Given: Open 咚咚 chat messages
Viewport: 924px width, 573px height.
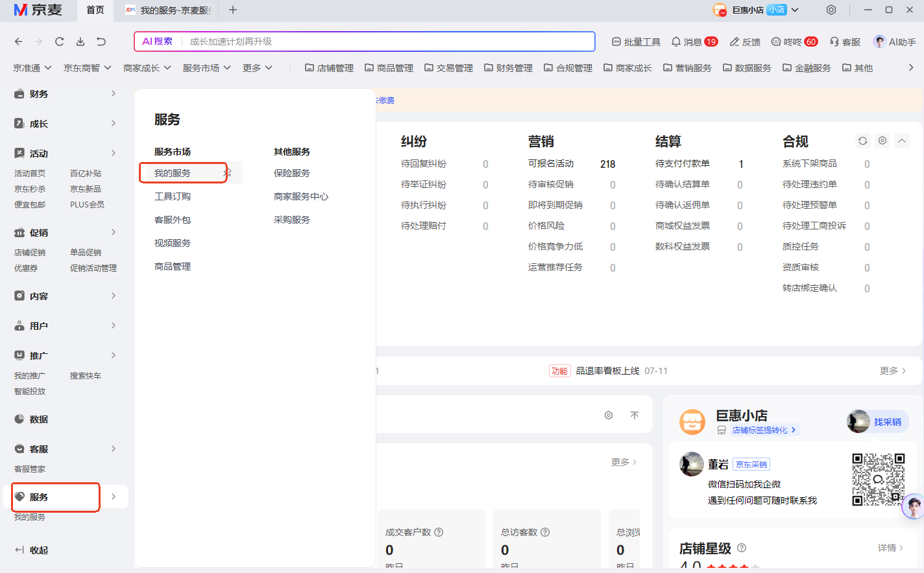Looking at the screenshot, I should (x=794, y=42).
